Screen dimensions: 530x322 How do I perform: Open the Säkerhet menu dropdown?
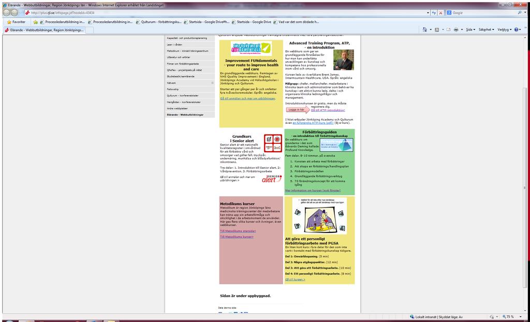(487, 30)
